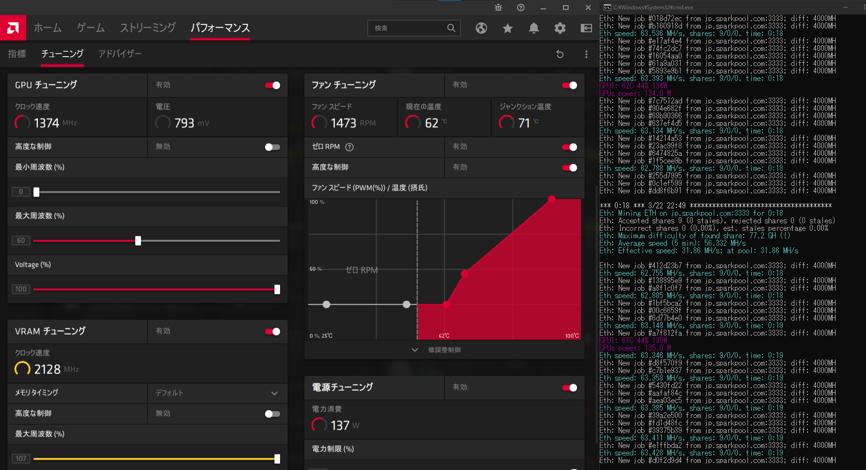This screenshot has height=470, width=866.
Task: Turn off the ゼロ RPM switch
Action: (x=569, y=147)
